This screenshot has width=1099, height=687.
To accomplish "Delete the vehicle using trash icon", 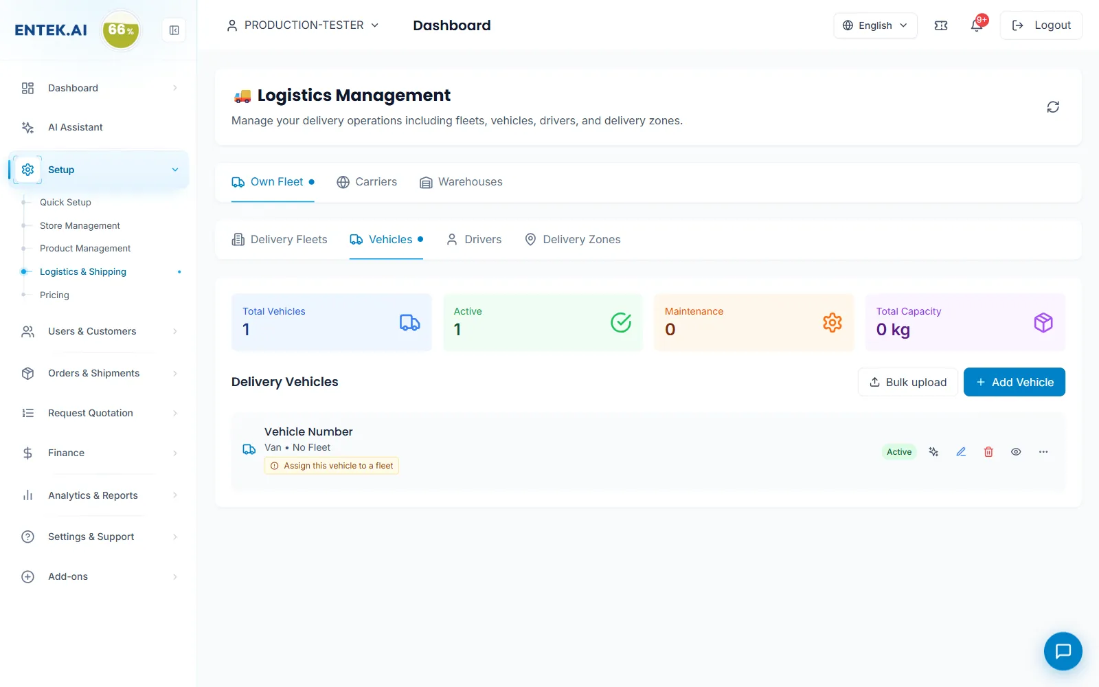I will point(988,452).
